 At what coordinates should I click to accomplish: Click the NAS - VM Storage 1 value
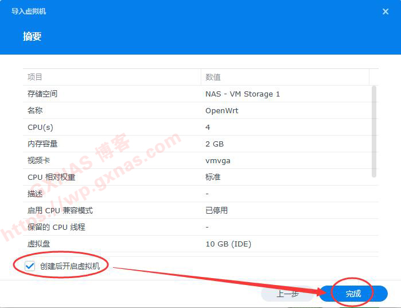tap(243, 94)
